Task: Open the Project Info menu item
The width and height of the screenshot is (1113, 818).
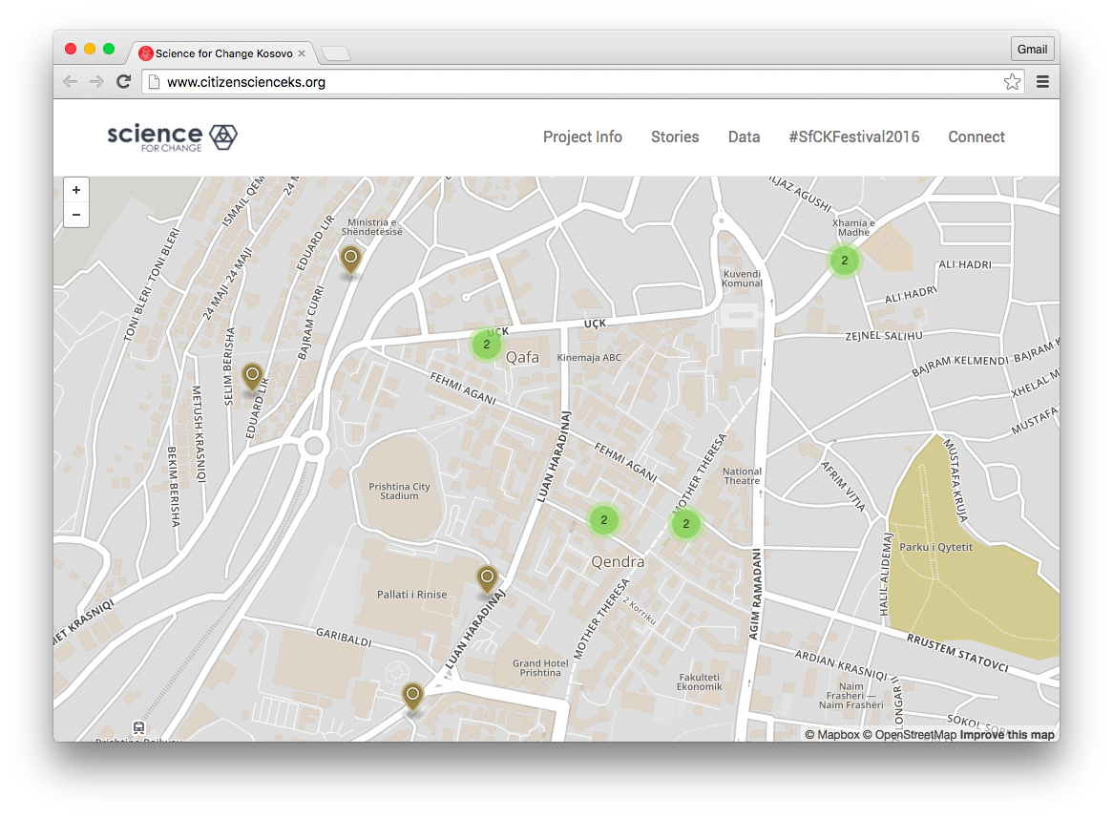Action: [x=583, y=137]
